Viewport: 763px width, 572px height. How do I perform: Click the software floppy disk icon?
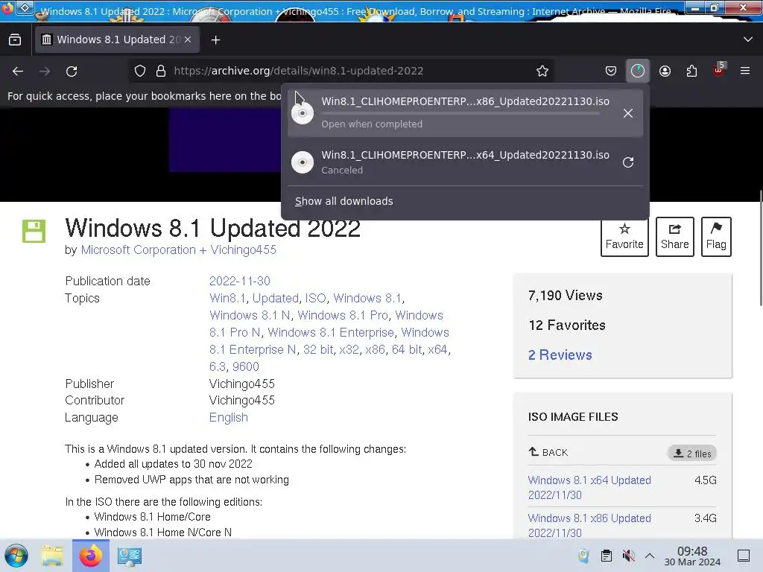click(x=34, y=231)
